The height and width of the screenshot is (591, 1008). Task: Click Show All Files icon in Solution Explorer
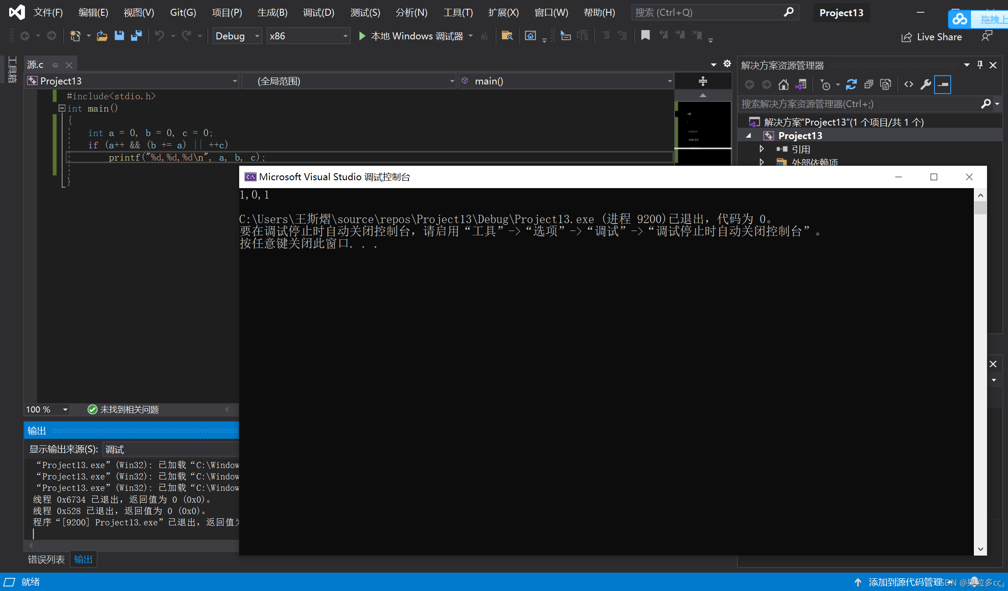coord(886,84)
